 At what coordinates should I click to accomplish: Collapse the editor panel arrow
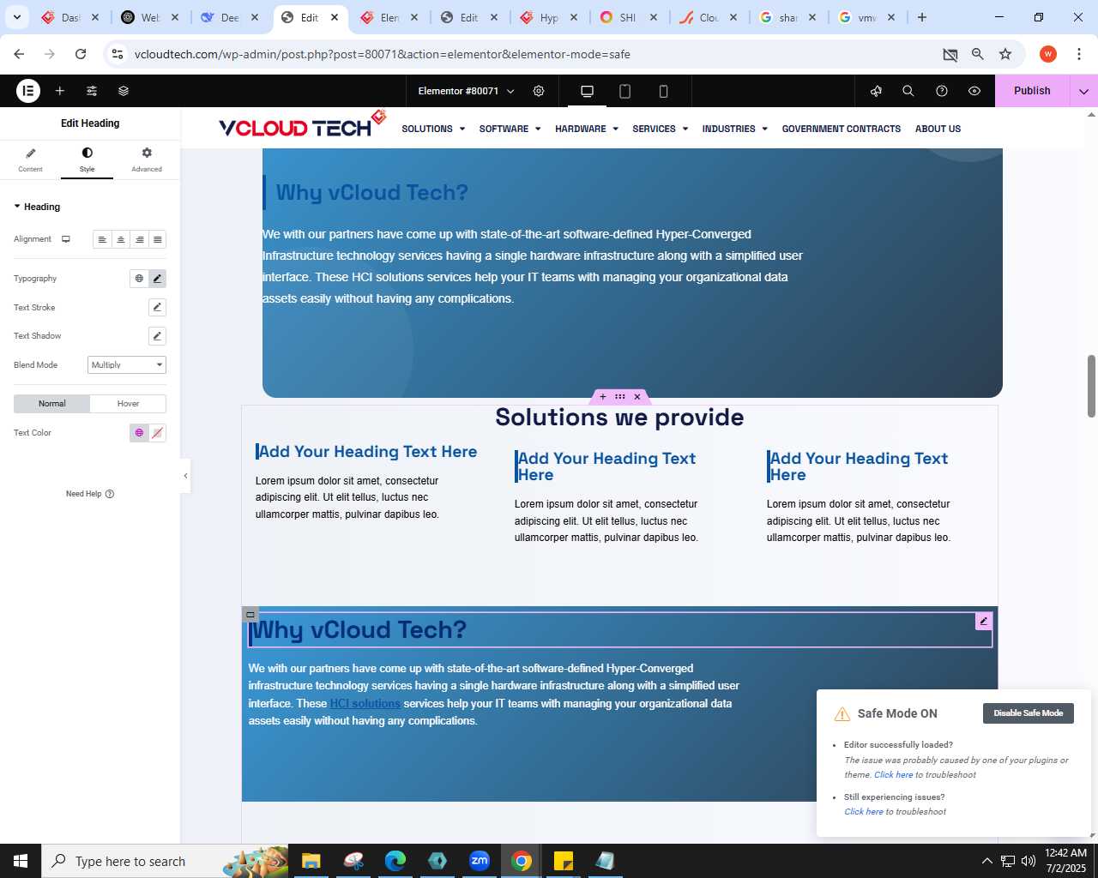(185, 476)
